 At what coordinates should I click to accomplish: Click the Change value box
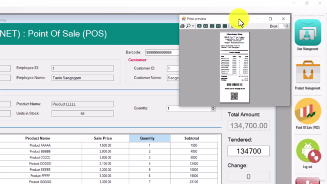pos(248,176)
